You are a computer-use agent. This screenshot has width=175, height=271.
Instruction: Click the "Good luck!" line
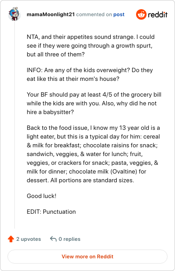42,196
